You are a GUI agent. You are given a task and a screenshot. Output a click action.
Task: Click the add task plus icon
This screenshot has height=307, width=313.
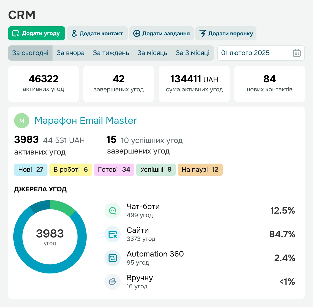[137, 33]
